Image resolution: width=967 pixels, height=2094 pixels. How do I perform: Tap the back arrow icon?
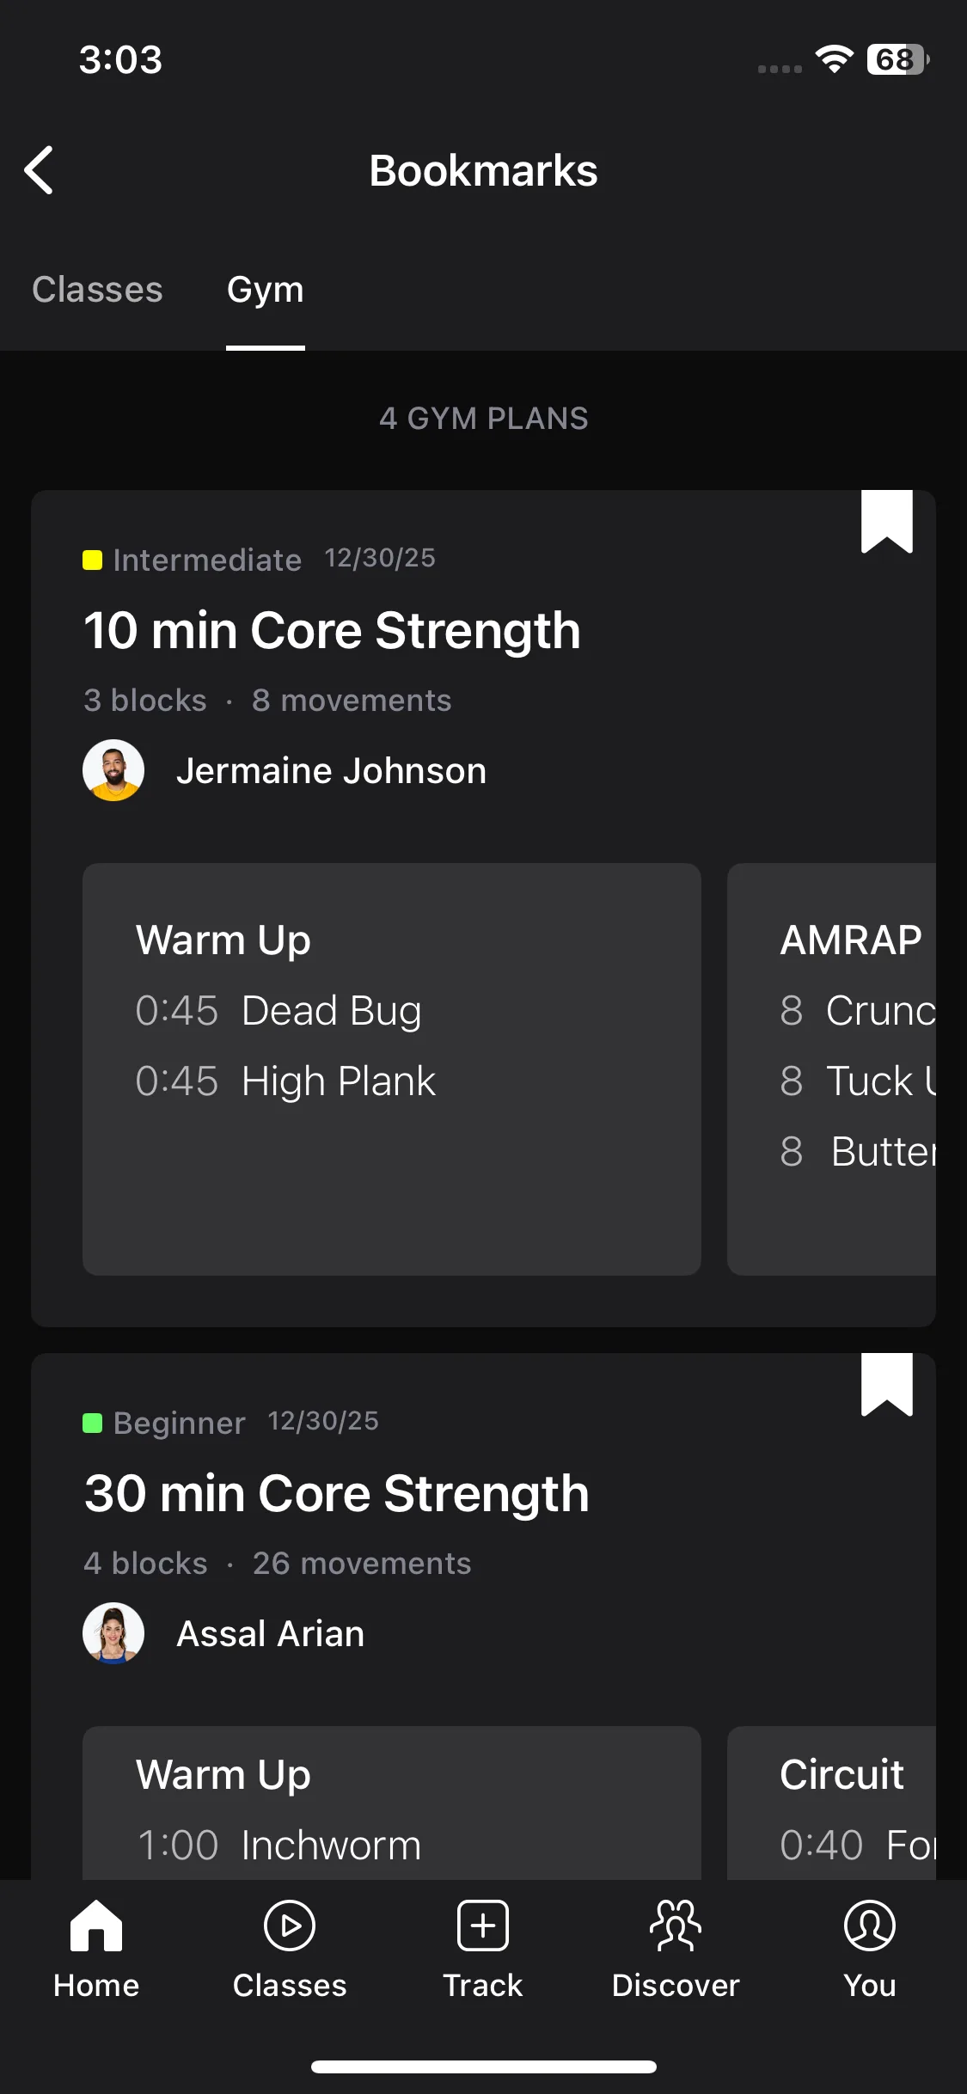[40, 170]
